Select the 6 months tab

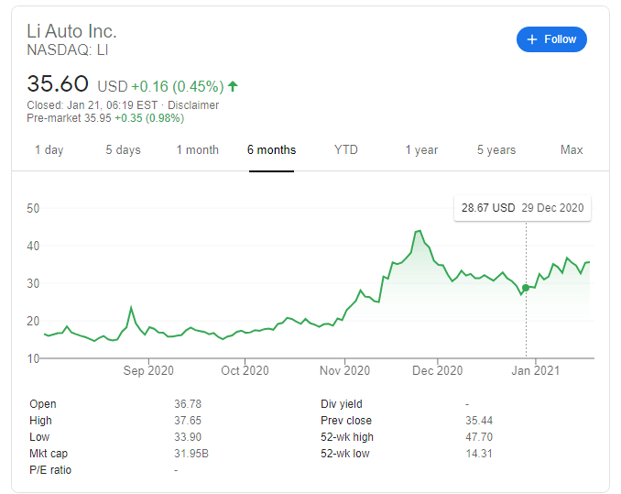[x=271, y=150]
